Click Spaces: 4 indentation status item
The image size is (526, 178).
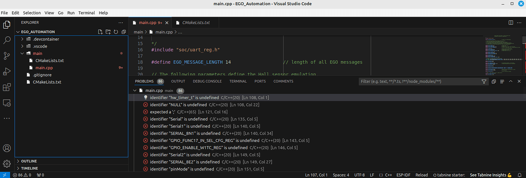341,175
